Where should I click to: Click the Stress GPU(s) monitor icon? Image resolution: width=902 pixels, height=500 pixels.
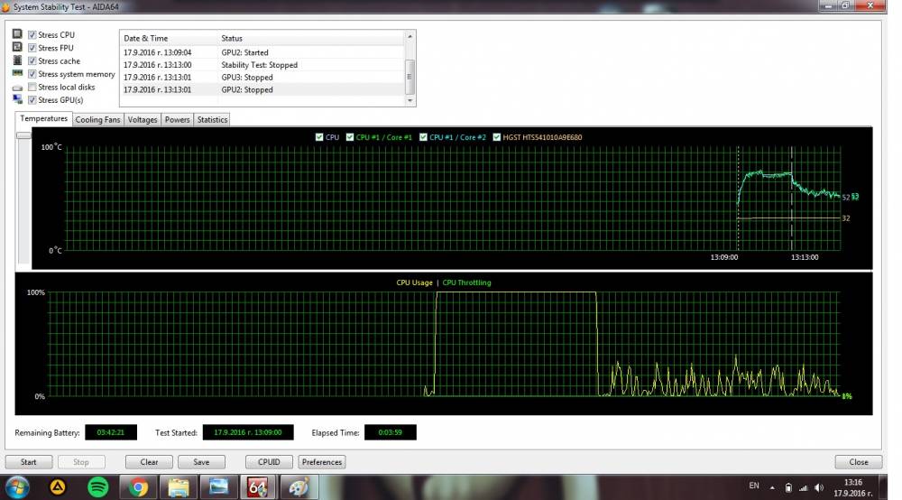17,99
